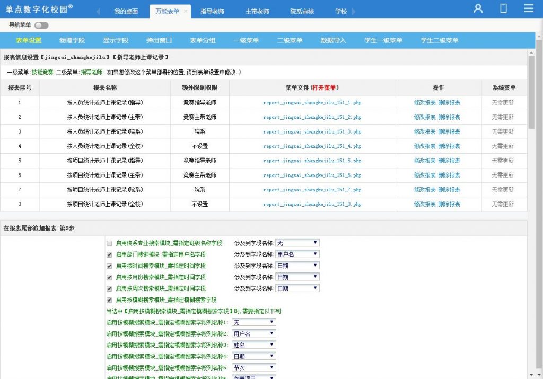Click green 指导老师 second-level menu link
The width and height of the screenshot is (543, 379).
tap(92, 72)
